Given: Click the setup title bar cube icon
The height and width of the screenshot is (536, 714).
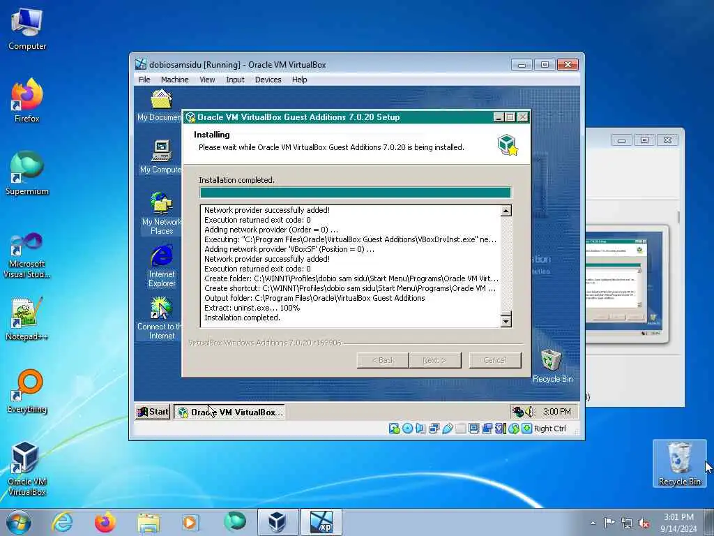Looking at the screenshot, I should click(x=190, y=117).
